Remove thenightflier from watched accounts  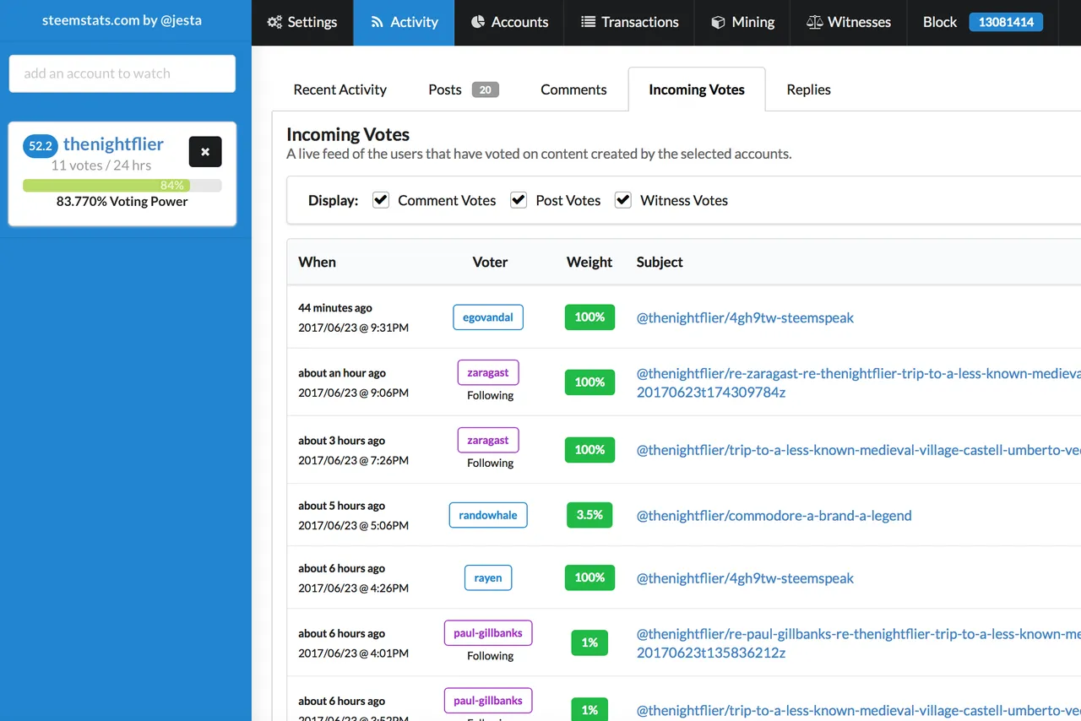[x=205, y=152]
